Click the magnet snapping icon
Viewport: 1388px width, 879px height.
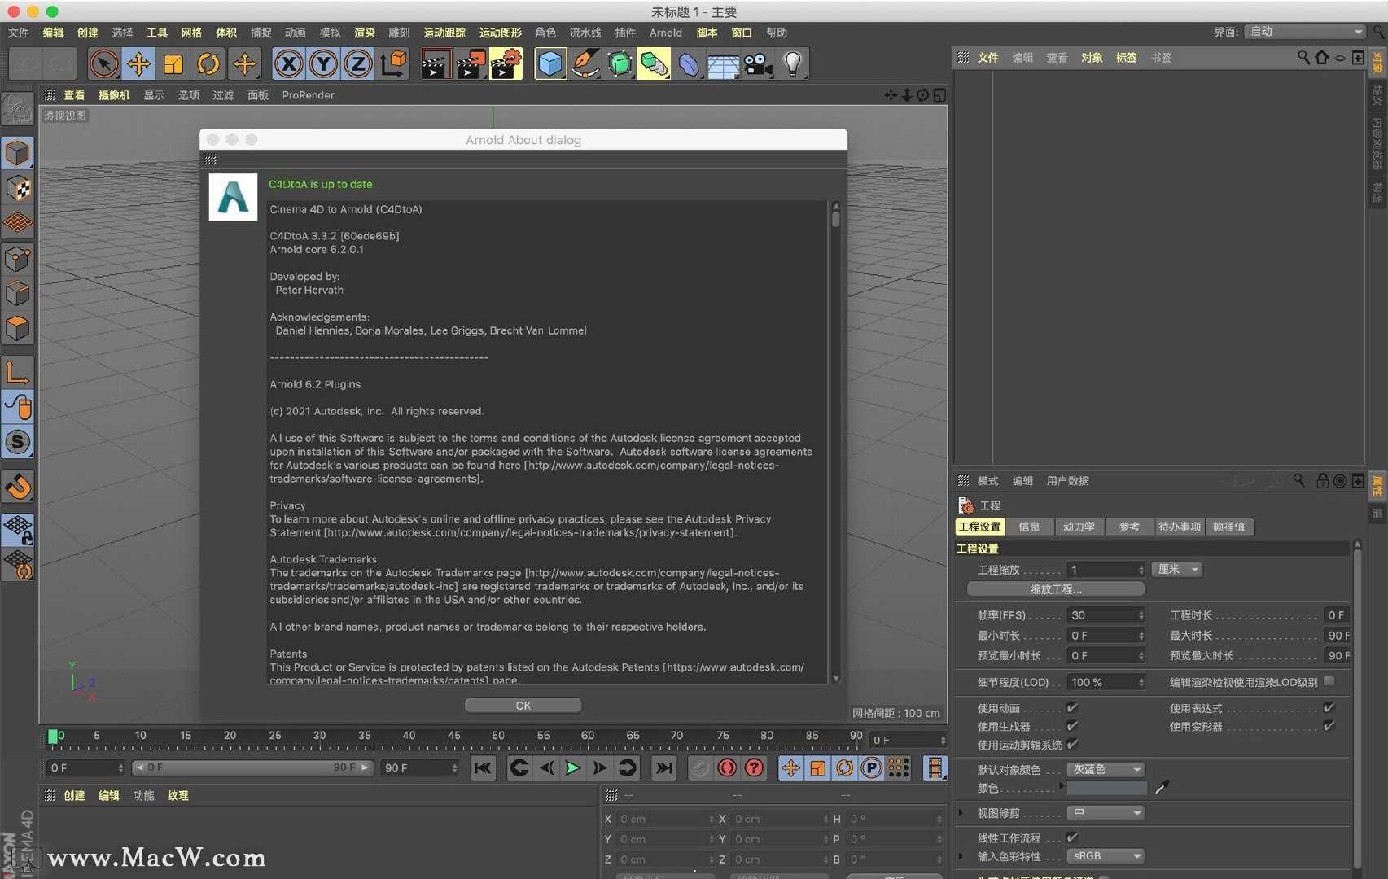pyautogui.click(x=18, y=487)
